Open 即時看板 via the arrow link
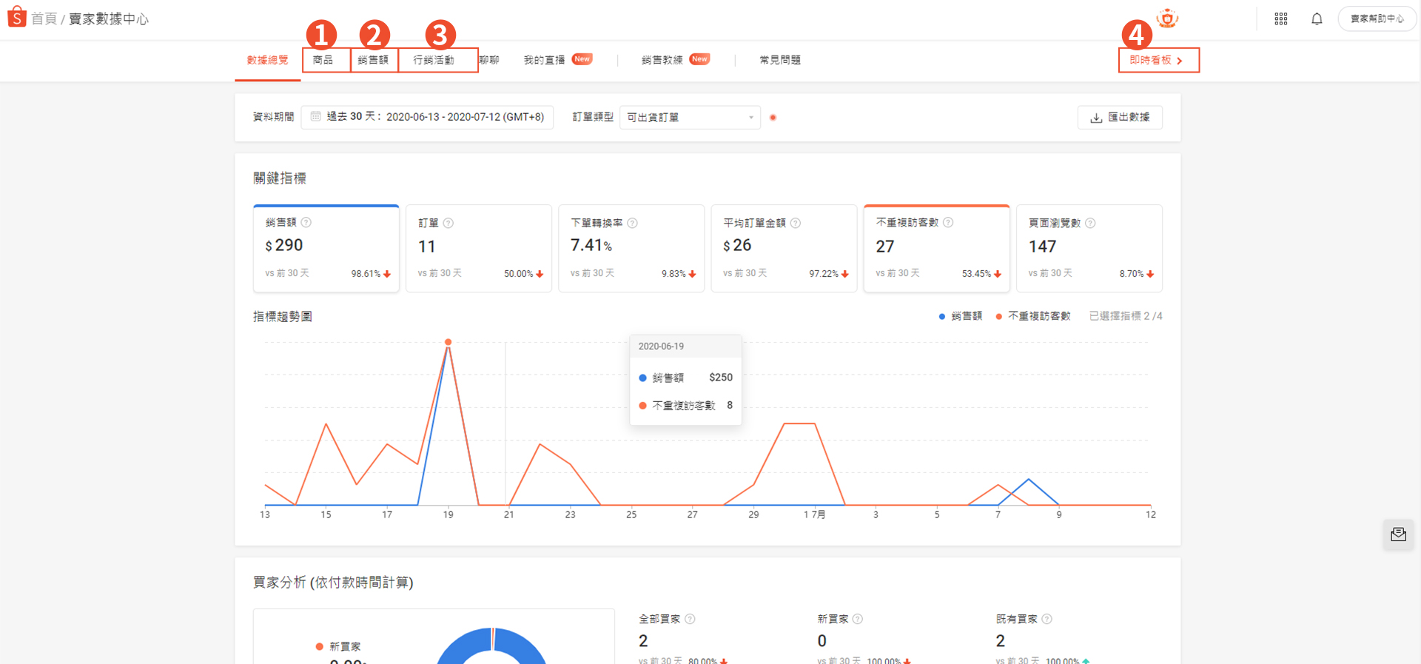The image size is (1421, 664). (1158, 60)
